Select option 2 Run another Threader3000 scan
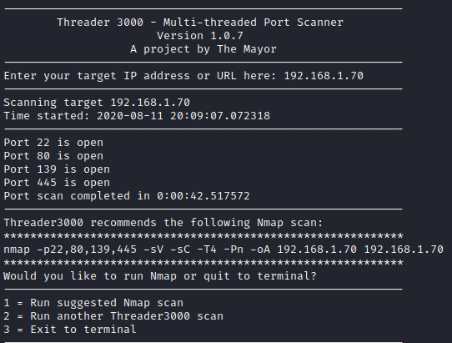This screenshot has width=452, height=343. (x=113, y=316)
